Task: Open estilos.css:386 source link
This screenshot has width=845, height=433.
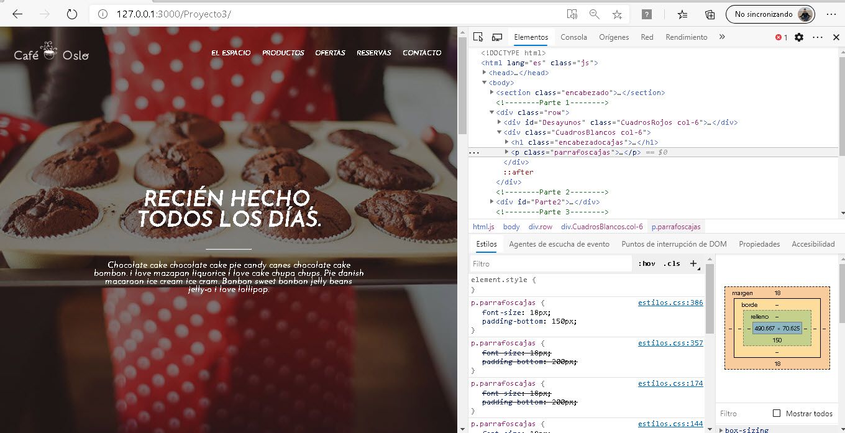Action: pyautogui.click(x=670, y=303)
